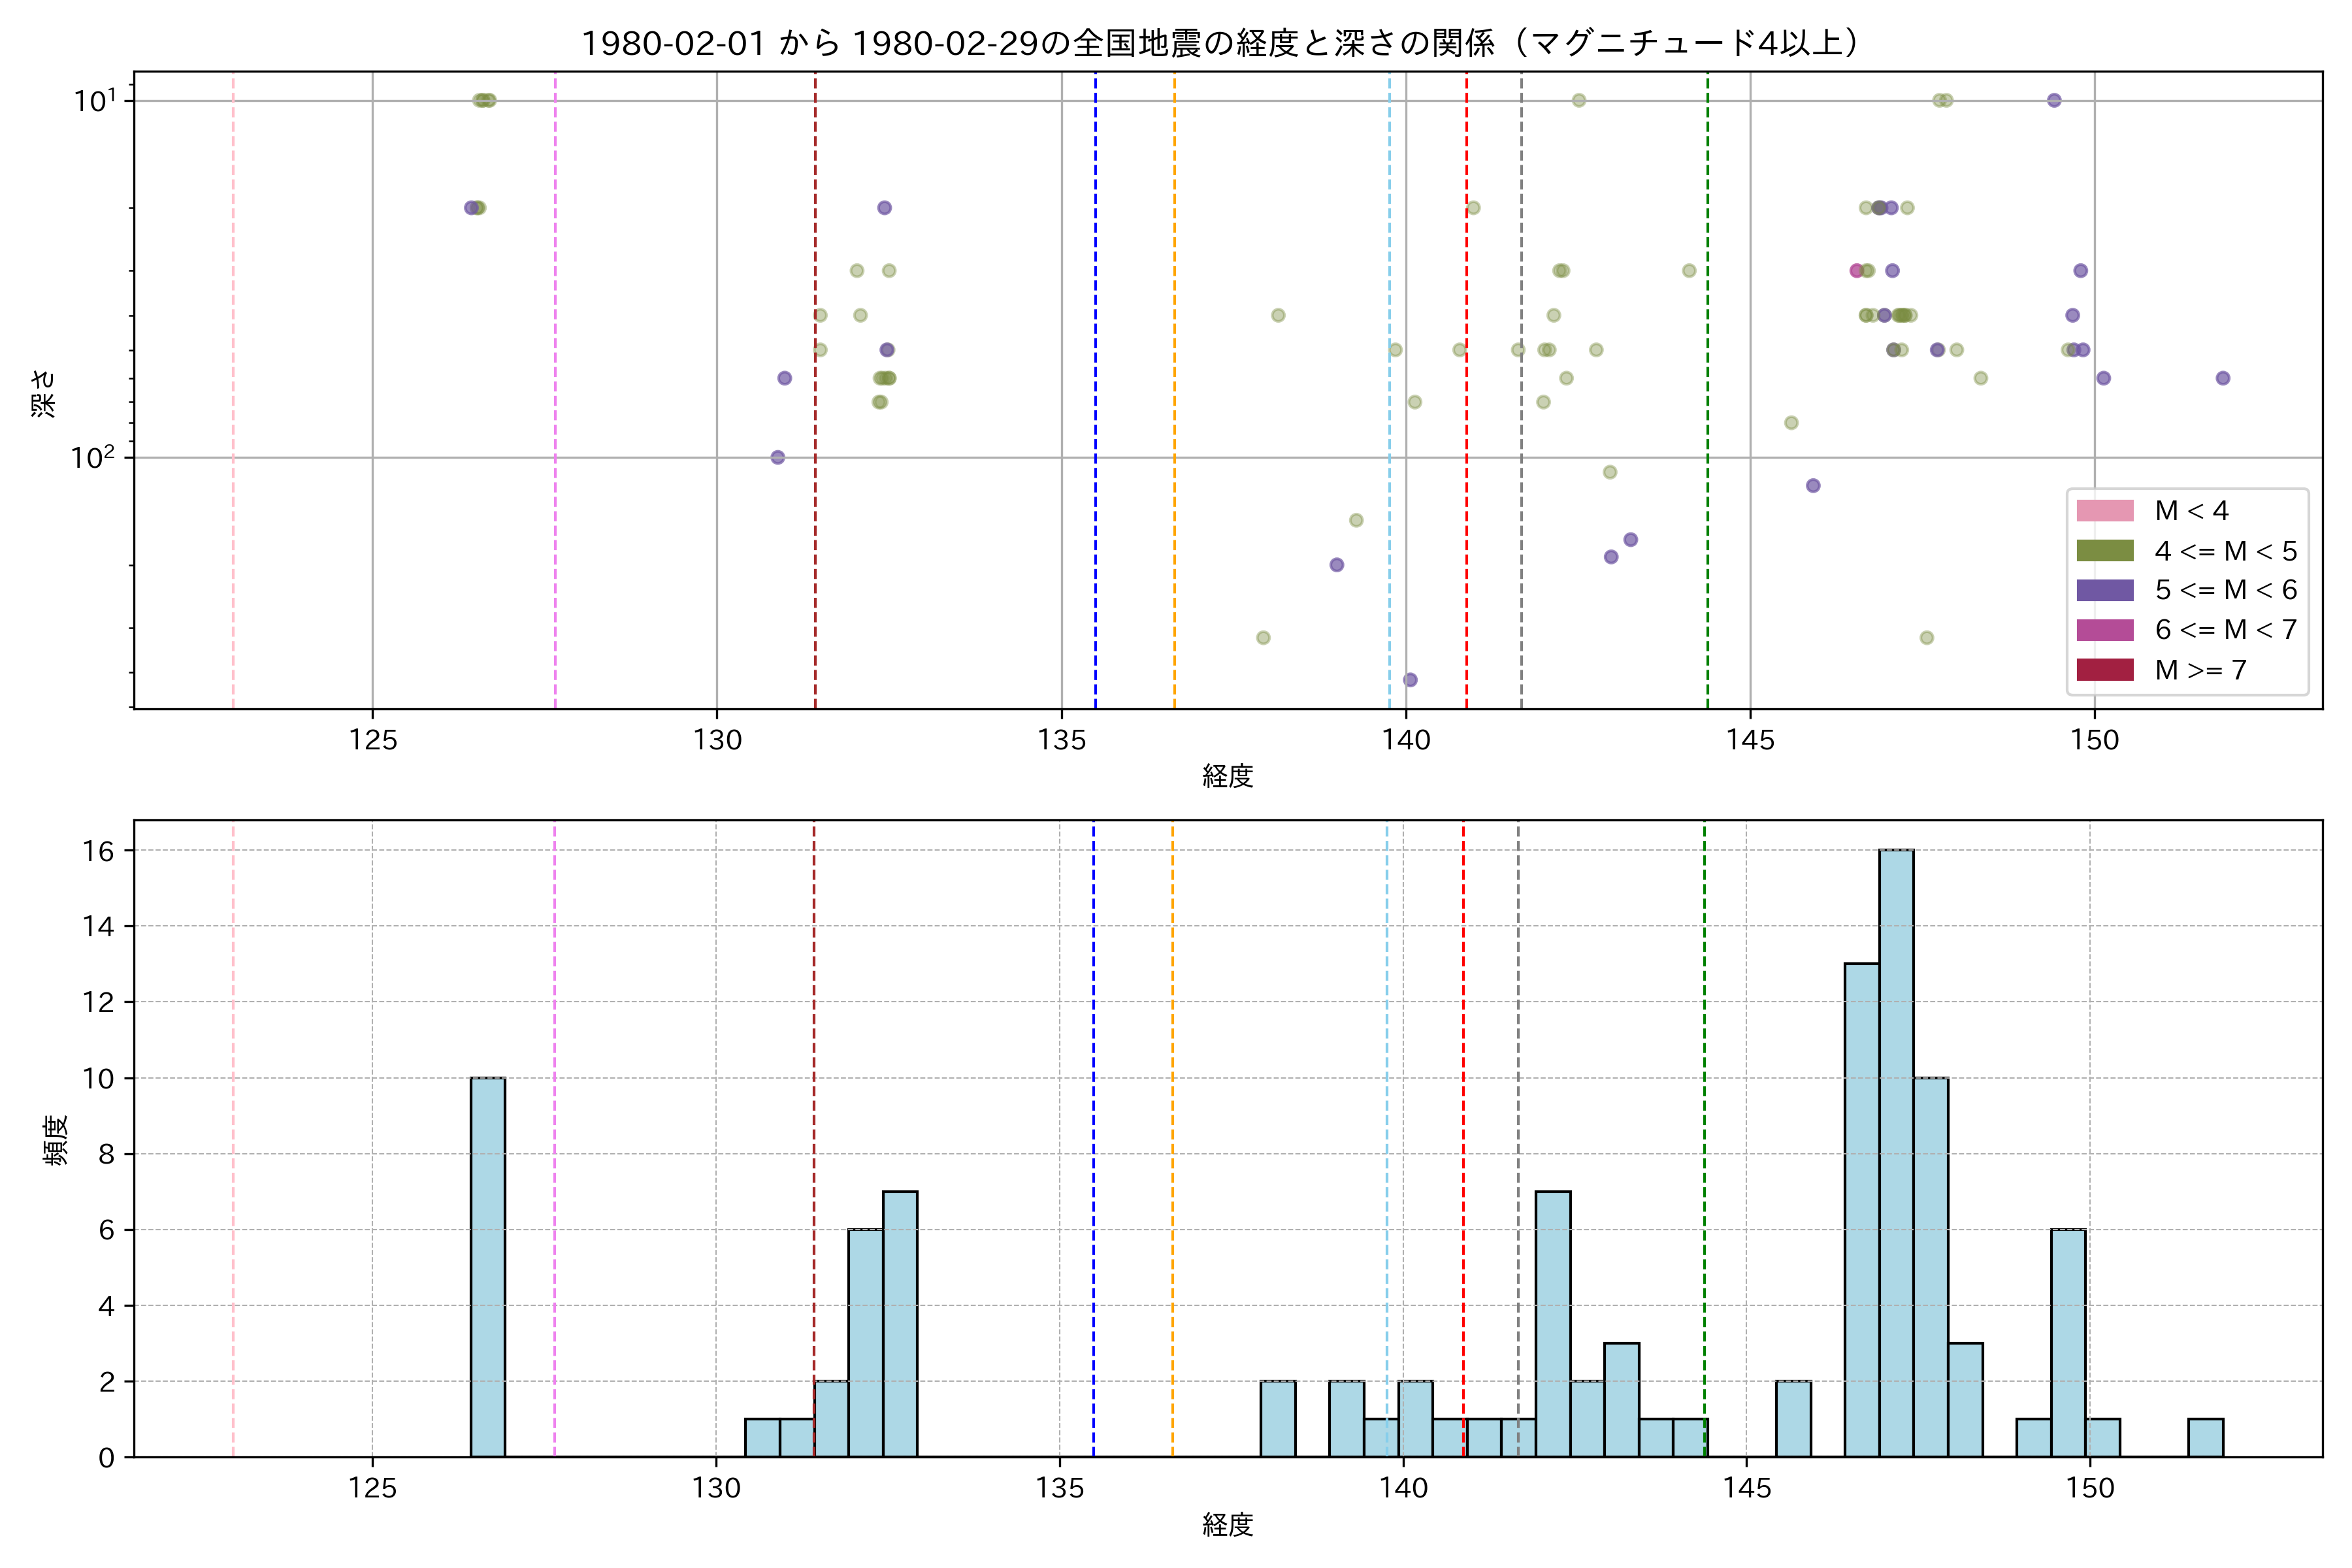Click the green 4 <= M < 5 legend swatch
Image resolution: width=2352 pixels, height=1568 pixels.
[2104, 551]
